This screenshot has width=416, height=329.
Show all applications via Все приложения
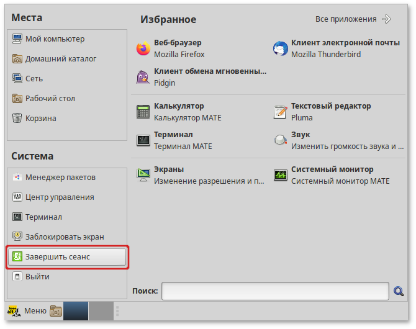pos(353,19)
